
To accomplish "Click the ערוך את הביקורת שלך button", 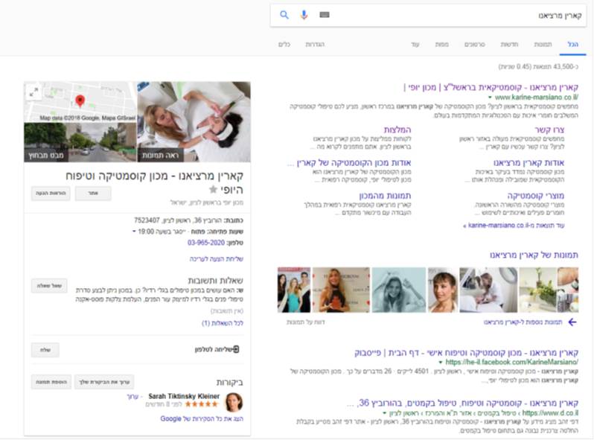I will (104, 382).
